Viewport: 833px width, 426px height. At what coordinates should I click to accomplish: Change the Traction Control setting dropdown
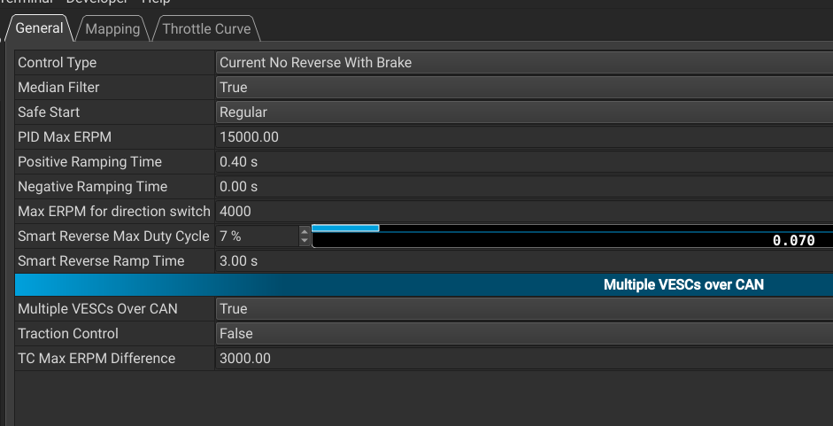click(522, 334)
